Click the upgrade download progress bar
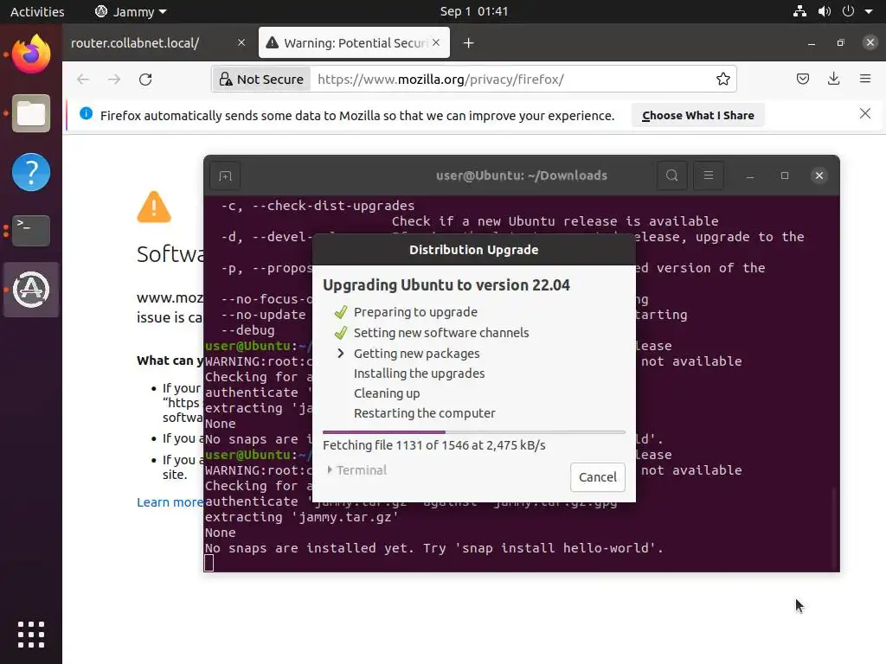Image resolution: width=886 pixels, height=664 pixels. tap(473, 432)
